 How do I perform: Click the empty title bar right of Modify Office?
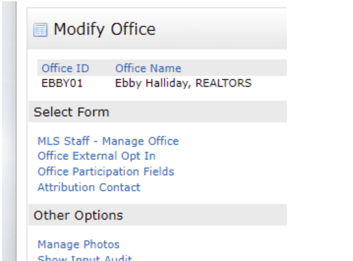pos(221,29)
